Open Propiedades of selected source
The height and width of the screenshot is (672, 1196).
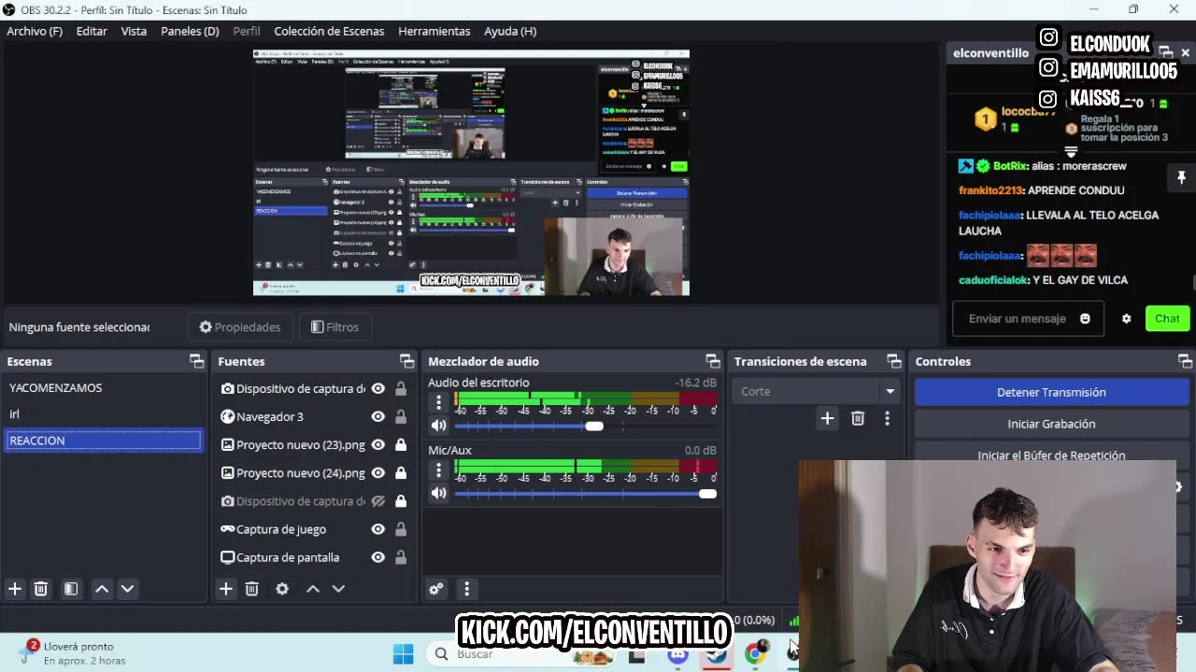240,327
